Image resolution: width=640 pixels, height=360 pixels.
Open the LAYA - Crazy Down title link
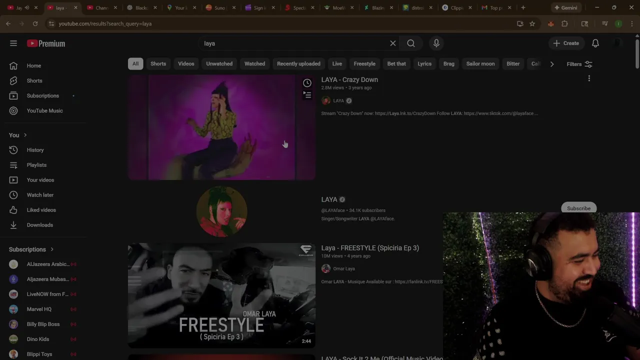[x=349, y=79]
